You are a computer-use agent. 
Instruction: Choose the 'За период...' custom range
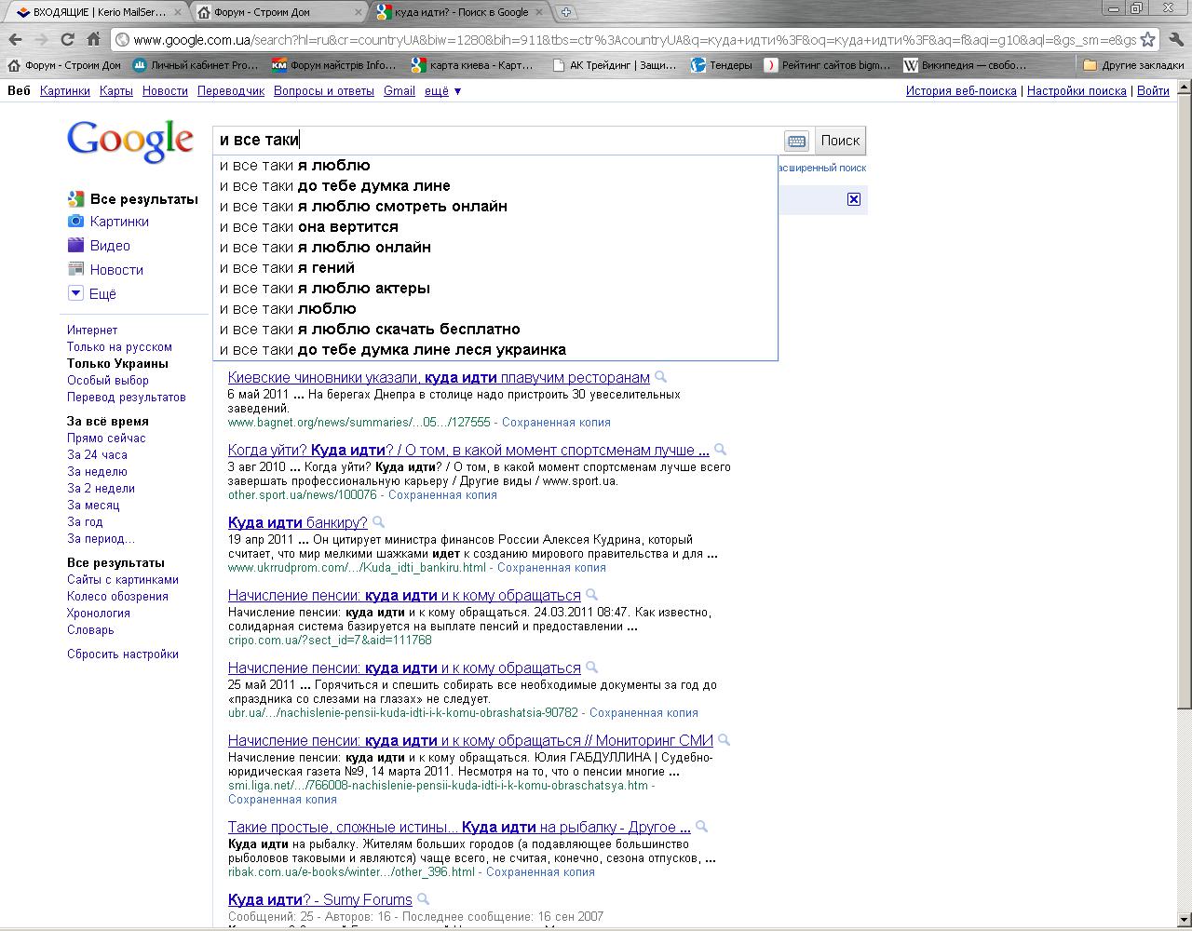pos(101,539)
